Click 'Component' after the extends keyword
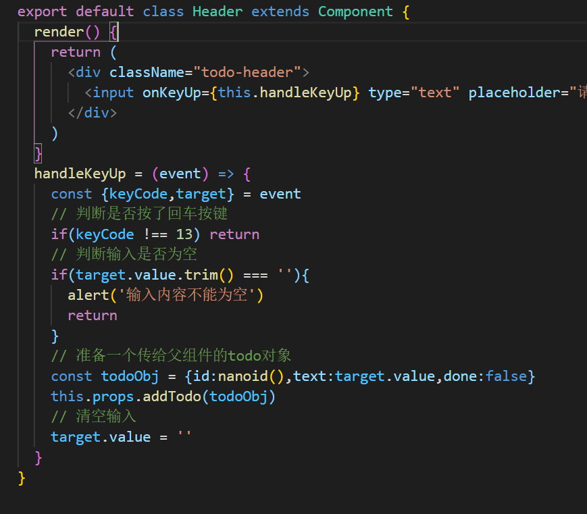Viewport: 587px width, 514px height. 355,11
